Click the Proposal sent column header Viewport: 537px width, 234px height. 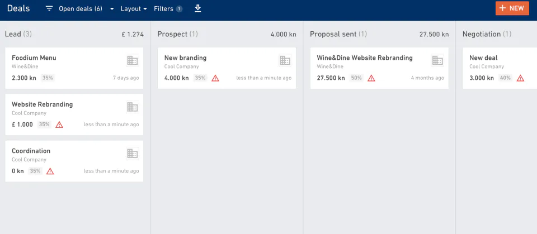(333, 34)
